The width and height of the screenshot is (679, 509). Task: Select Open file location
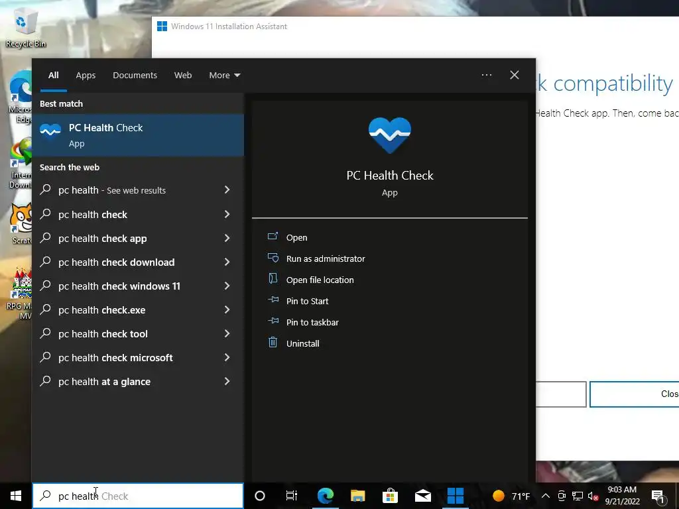(320, 280)
